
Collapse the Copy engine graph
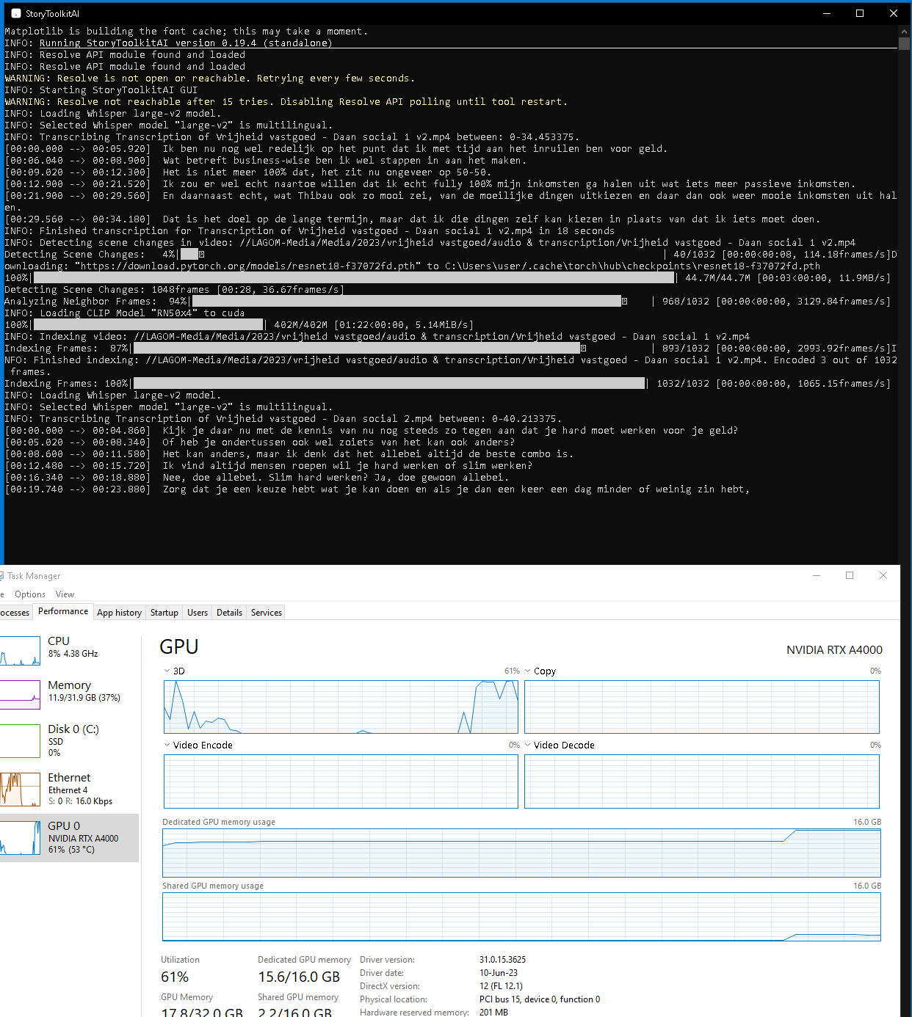tap(527, 670)
